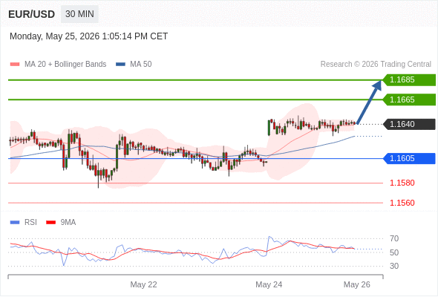
Task: Click the May 24 date axis label
Action: point(269,284)
